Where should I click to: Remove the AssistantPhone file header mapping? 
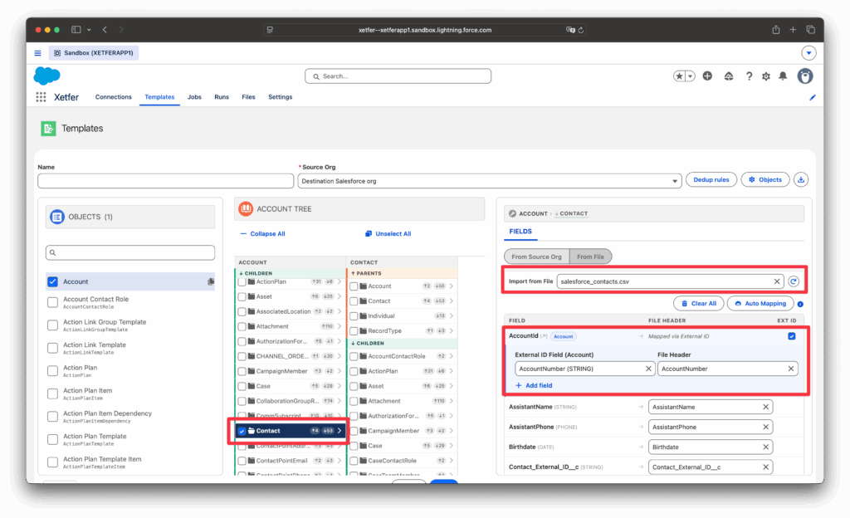(765, 427)
